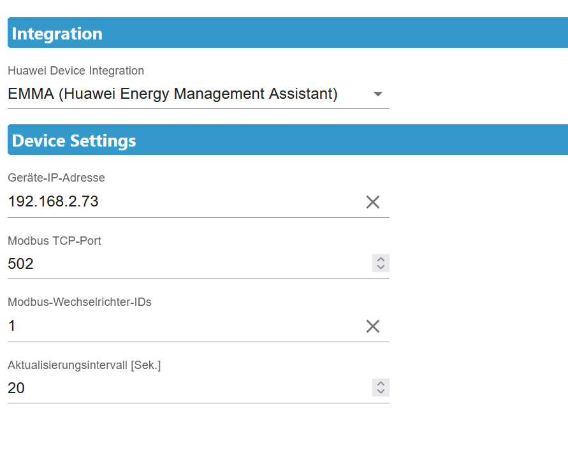
Task: Decrease Aktualisierungsintervall with down arrow
Action: coord(381,391)
